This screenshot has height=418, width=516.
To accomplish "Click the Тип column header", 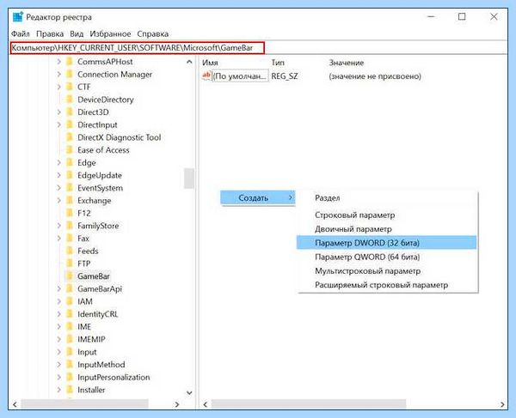I will pyautogui.click(x=278, y=63).
